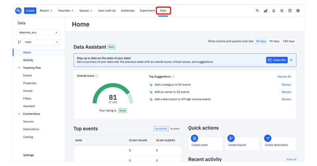This screenshot has width=317, height=166.
Task: Switch to 180 days range
Action: (x=288, y=41)
